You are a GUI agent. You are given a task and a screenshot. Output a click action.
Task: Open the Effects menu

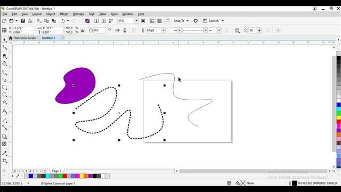coord(64,14)
